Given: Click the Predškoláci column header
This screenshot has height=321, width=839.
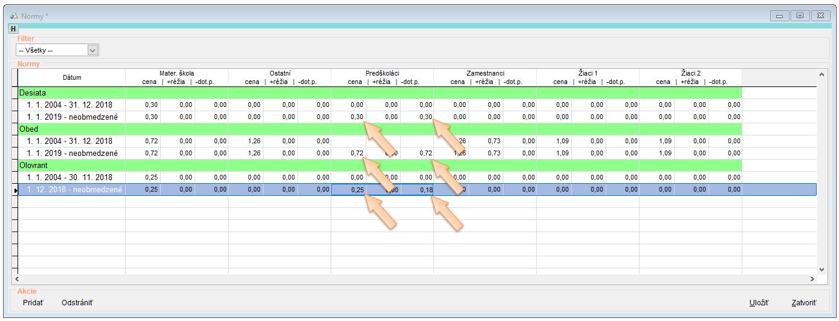Looking at the screenshot, I should (x=382, y=73).
